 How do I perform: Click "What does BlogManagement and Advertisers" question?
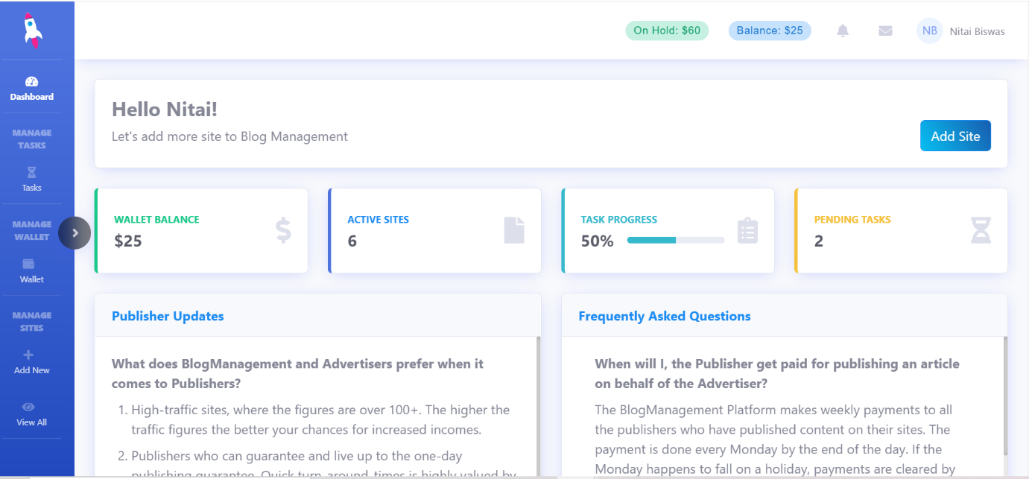click(x=297, y=373)
